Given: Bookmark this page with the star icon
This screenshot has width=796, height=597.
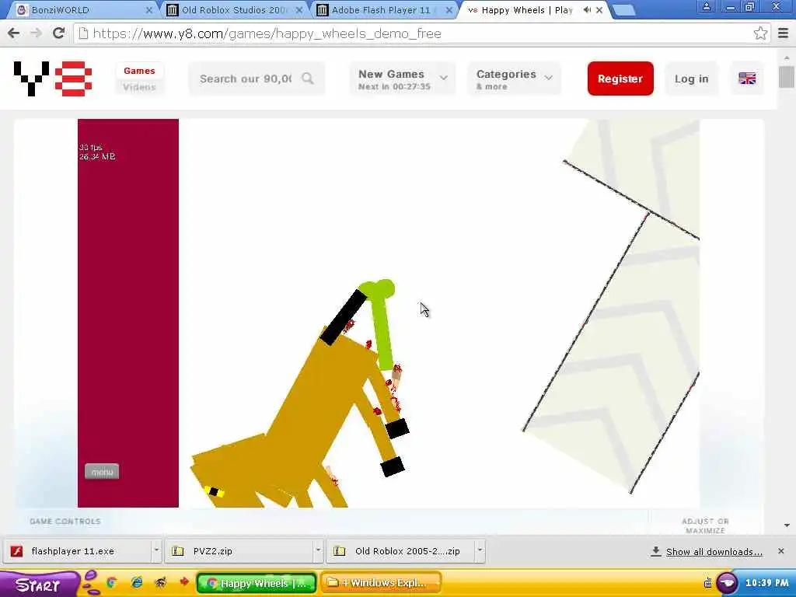Looking at the screenshot, I should [760, 33].
